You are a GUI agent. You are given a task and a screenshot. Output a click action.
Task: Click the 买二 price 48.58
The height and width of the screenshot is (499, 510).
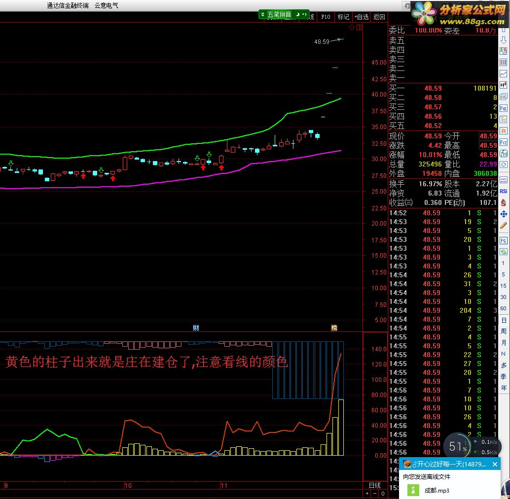(x=433, y=98)
